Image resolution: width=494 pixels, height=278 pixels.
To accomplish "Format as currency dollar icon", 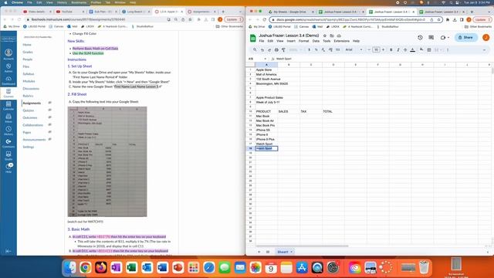I will [309, 49].
